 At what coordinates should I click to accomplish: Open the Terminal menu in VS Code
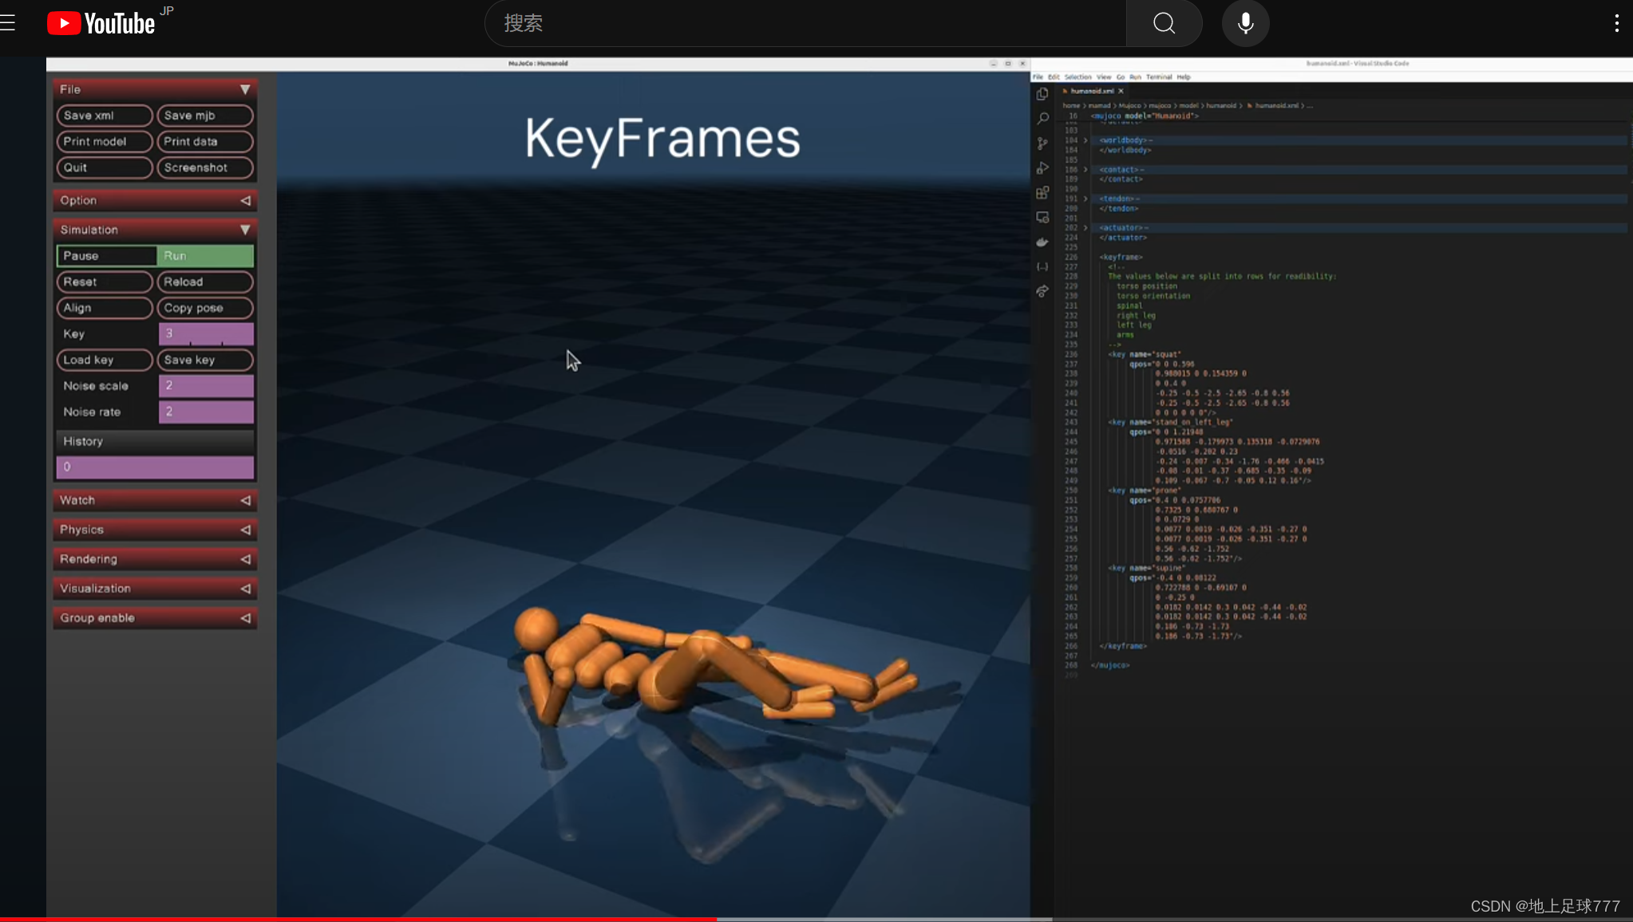1158,77
